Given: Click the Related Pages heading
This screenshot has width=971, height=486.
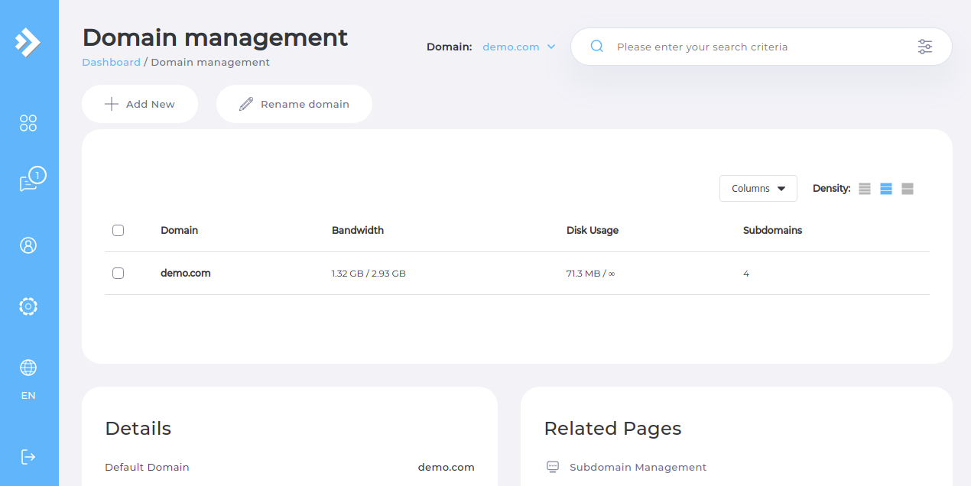Looking at the screenshot, I should [612, 429].
